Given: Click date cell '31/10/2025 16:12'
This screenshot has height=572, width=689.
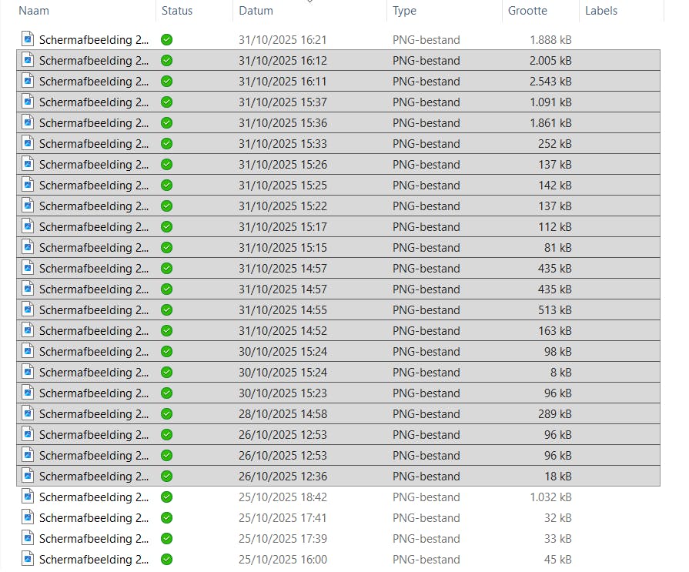Looking at the screenshot, I should coord(283,61).
